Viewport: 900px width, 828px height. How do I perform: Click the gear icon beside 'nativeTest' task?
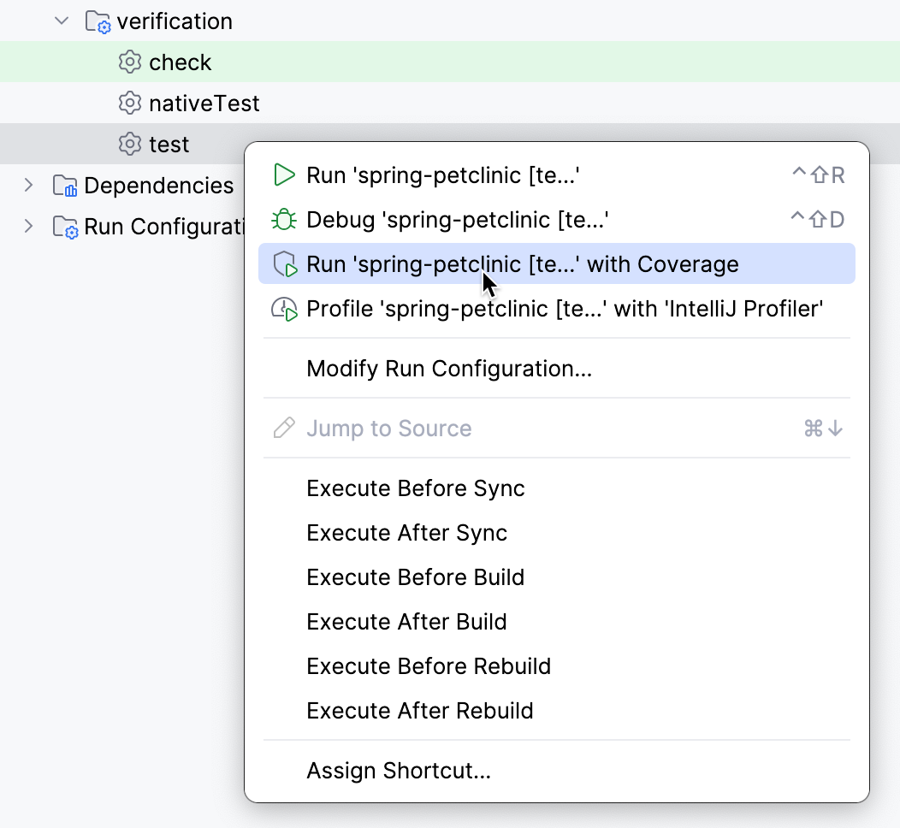128,103
